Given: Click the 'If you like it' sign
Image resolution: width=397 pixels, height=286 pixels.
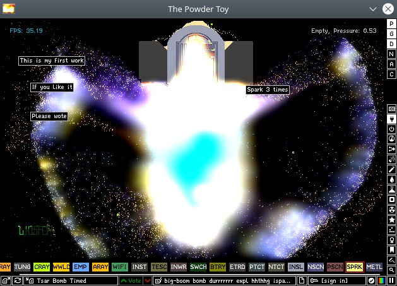Looking at the screenshot, I should tap(52, 87).
